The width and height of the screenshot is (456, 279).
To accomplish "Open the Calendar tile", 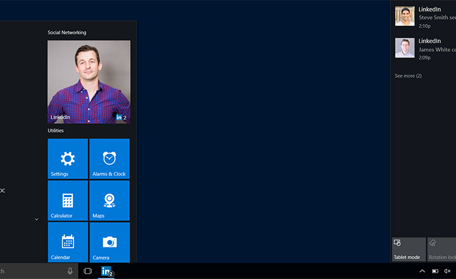I will pos(68,242).
